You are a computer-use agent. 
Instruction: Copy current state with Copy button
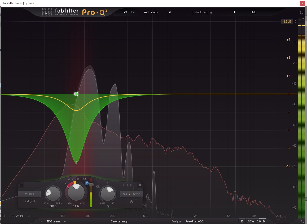pyautogui.click(x=155, y=12)
